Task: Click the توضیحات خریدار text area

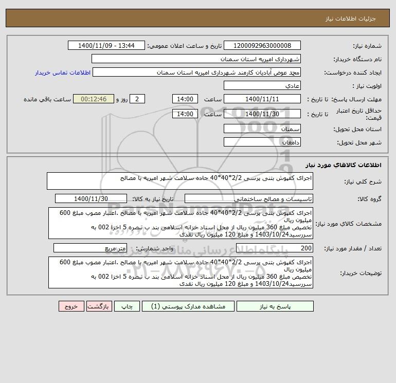Action: point(181,272)
